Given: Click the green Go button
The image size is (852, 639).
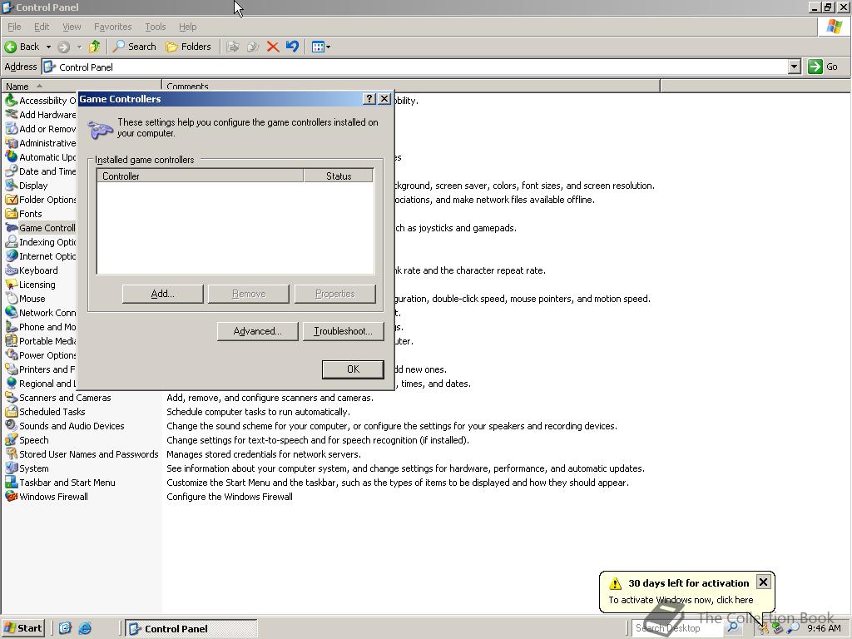Looking at the screenshot, I should coord(823,67).
